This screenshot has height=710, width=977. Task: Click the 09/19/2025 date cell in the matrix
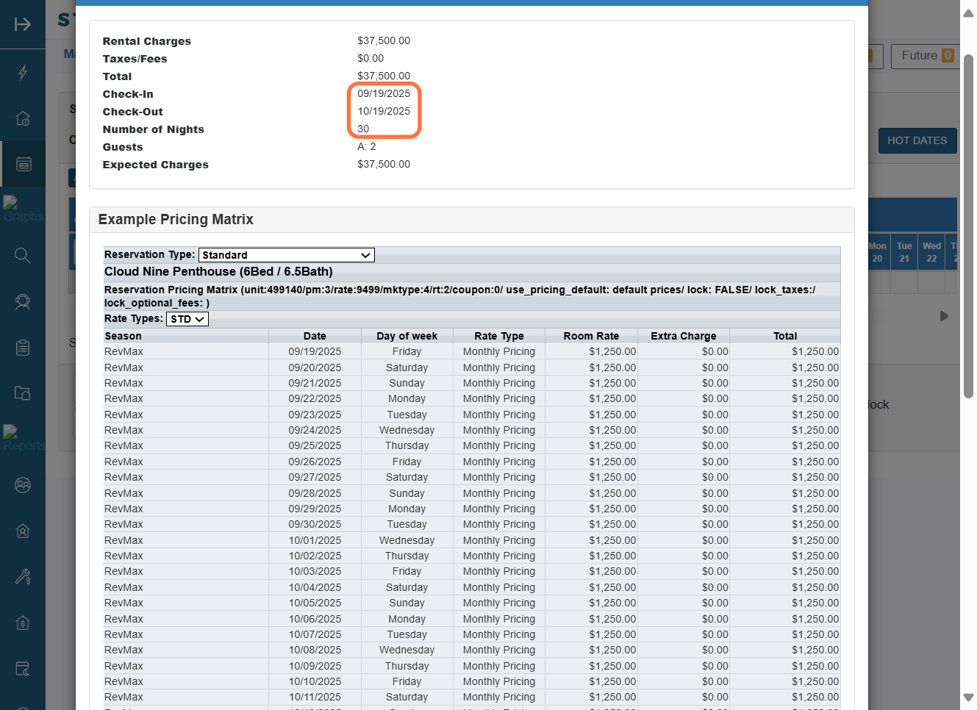click(x=315, y=352)
